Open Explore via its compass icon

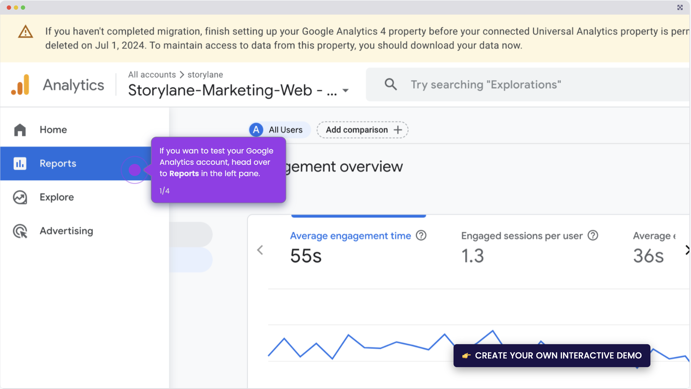point(20,197)
